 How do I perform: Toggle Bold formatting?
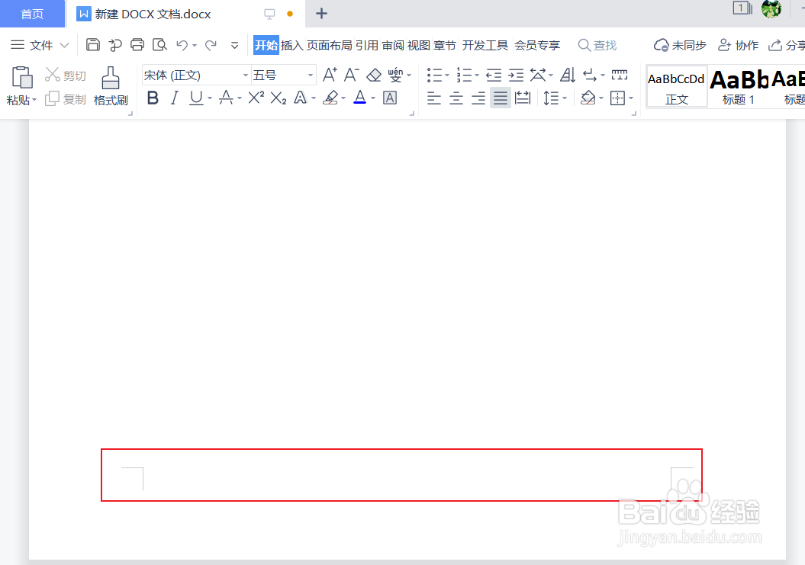click(153, 98)
